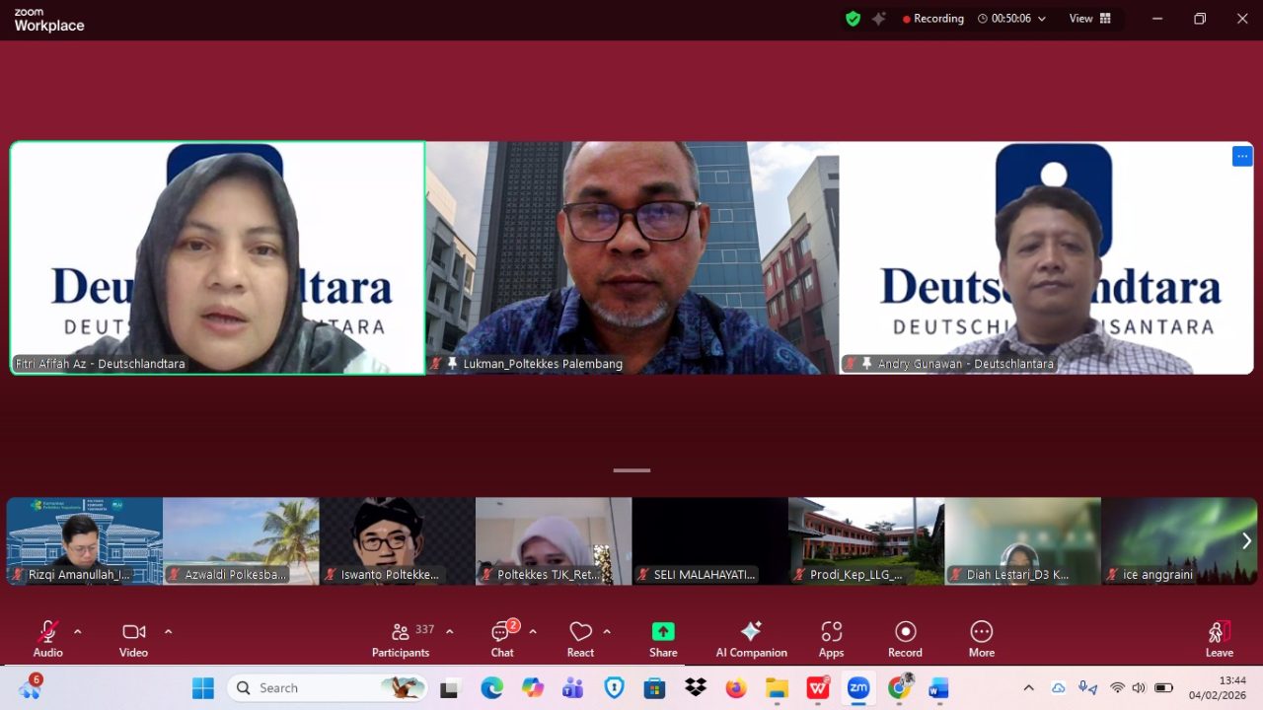Image resolution: width=1263 pixels, height=710 pixels.
Task: Open the More options menu
Action: point(981,638)
